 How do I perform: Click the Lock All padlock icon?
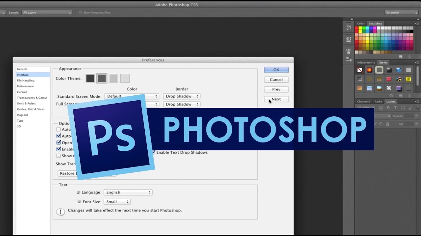tap(388, 124)
